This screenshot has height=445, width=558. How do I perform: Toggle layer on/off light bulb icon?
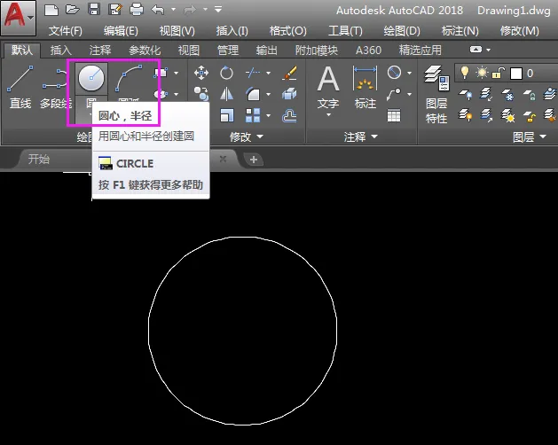464,73
